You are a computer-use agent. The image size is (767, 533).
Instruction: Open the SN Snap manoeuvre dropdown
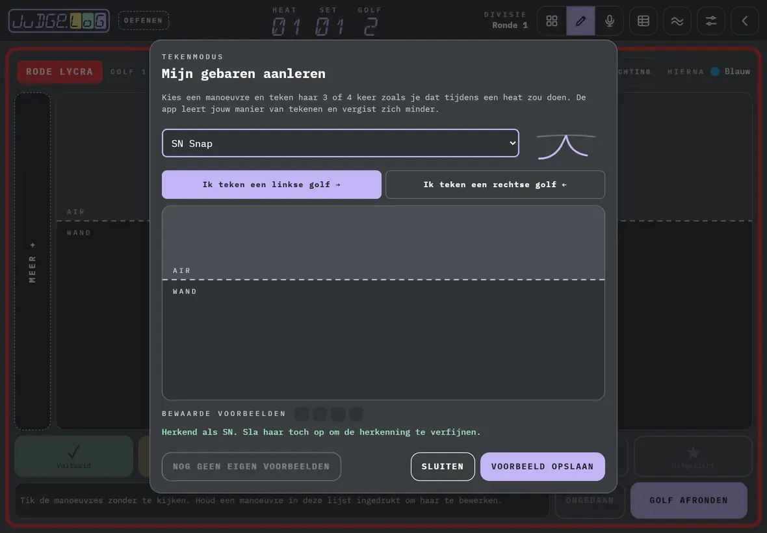point(341,143)
